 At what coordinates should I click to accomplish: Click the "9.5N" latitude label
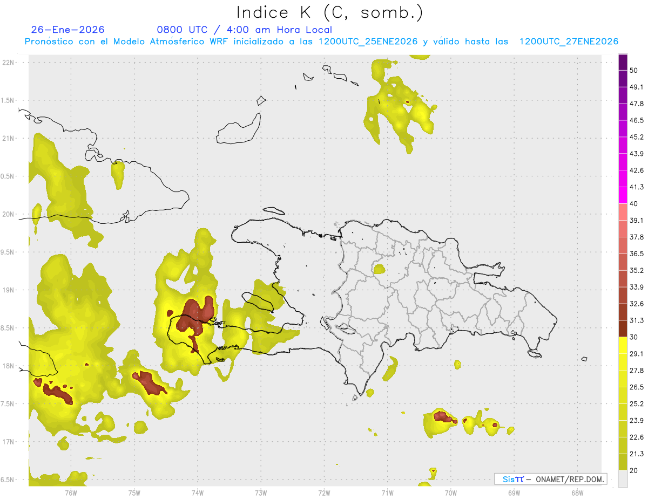tap(8, 252)
